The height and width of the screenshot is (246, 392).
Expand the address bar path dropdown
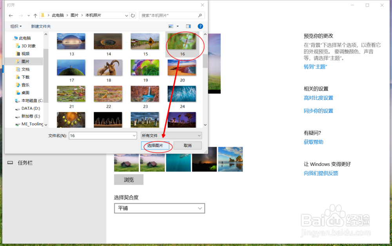tap(127, 16)
